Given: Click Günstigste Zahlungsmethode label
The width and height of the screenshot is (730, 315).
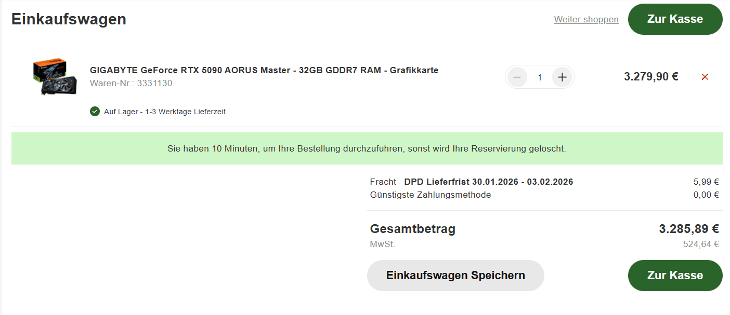Looking at the screenshot, I should 431,195.
